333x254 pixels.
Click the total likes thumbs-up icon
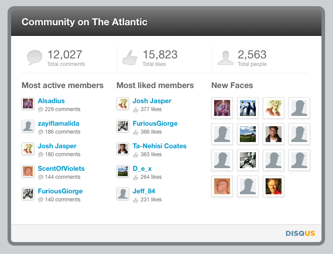click(x=130, y=58)
